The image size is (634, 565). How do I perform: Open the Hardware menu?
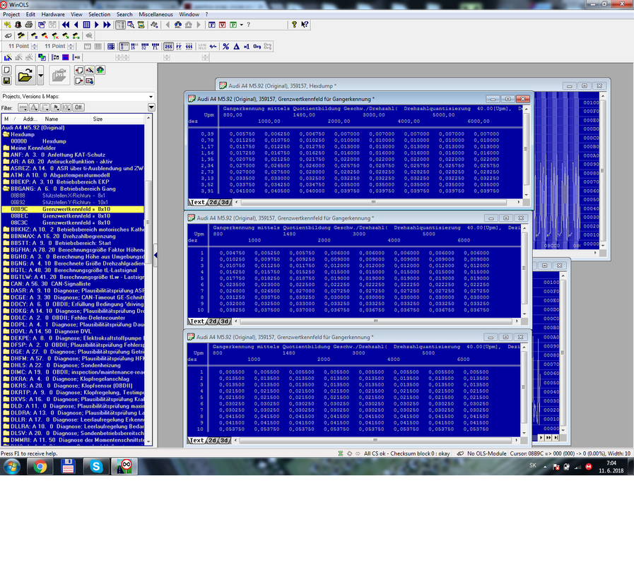[53, 14]
